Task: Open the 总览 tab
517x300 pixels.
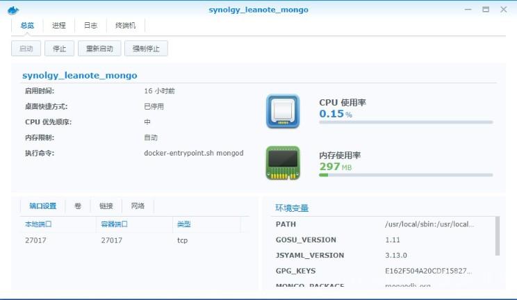Action: click(x=27, y=26)
